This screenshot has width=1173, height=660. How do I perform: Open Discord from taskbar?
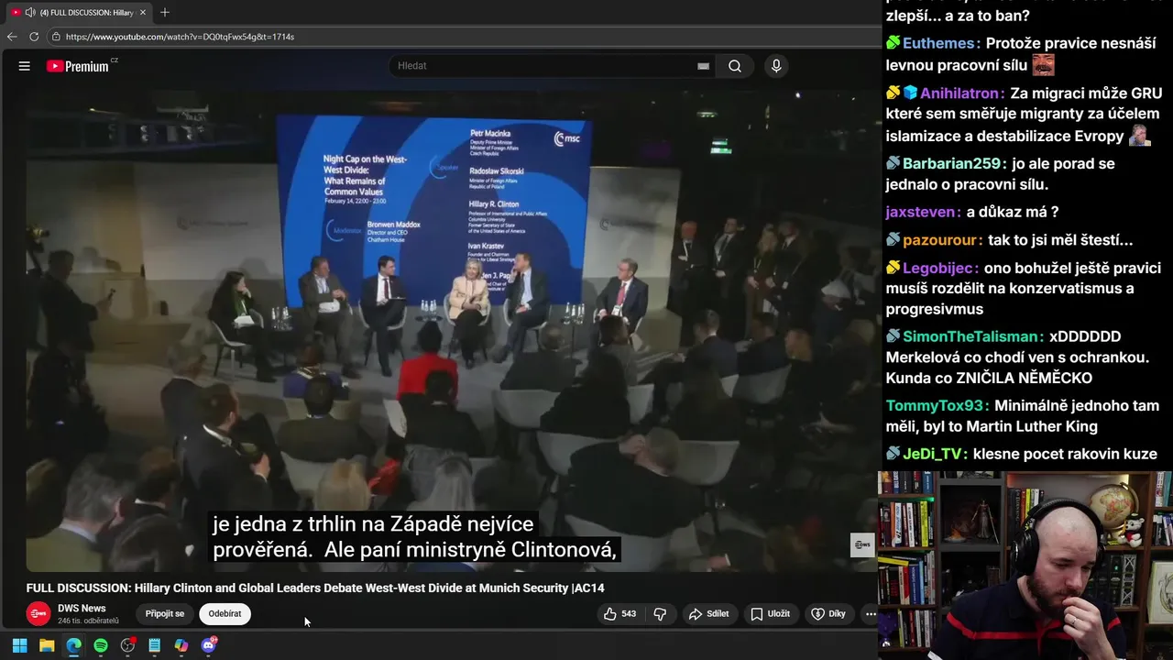pyautogui.click(x=208, y=645)
